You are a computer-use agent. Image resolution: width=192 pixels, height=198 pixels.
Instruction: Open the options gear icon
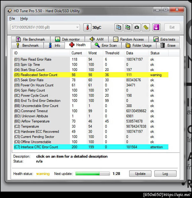click(146, 27)
